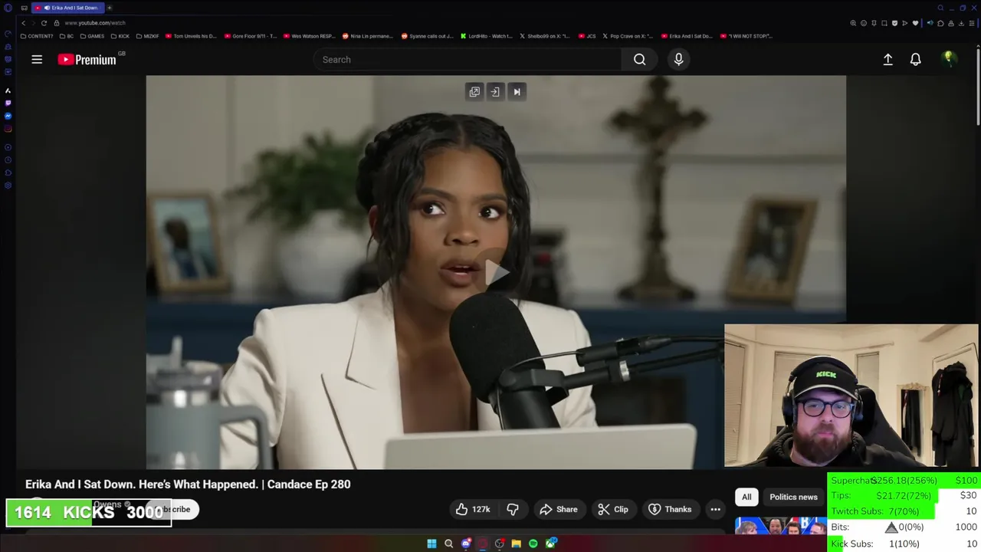Go to YouTube Premium home logo
Screen dimensions: 981x552
(x=87, y=59)
